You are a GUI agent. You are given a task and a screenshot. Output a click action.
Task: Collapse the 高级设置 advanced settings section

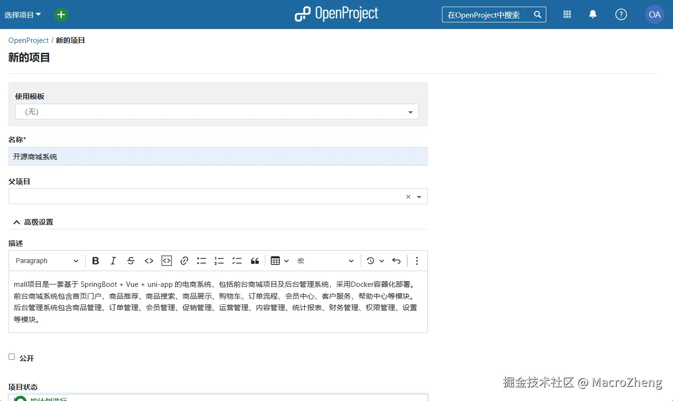click(33, 222)
